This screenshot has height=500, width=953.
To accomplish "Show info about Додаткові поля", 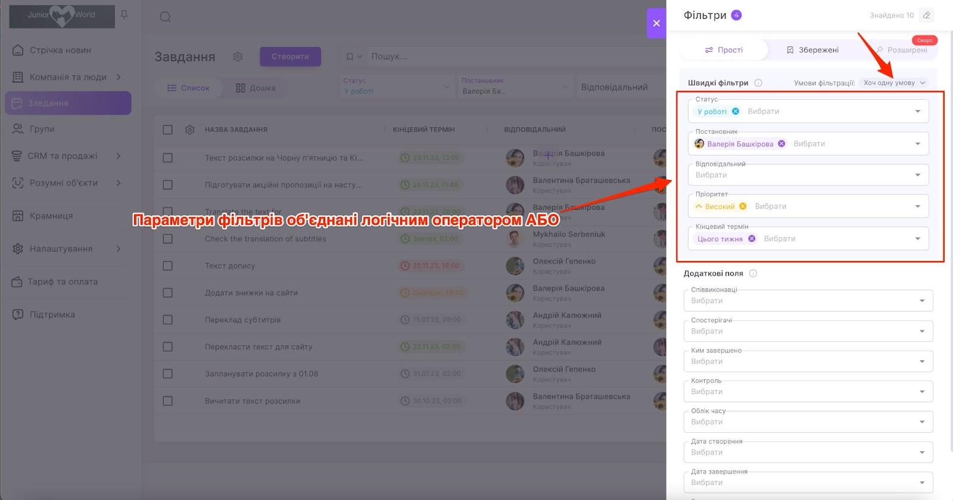I will pos(753,273).
